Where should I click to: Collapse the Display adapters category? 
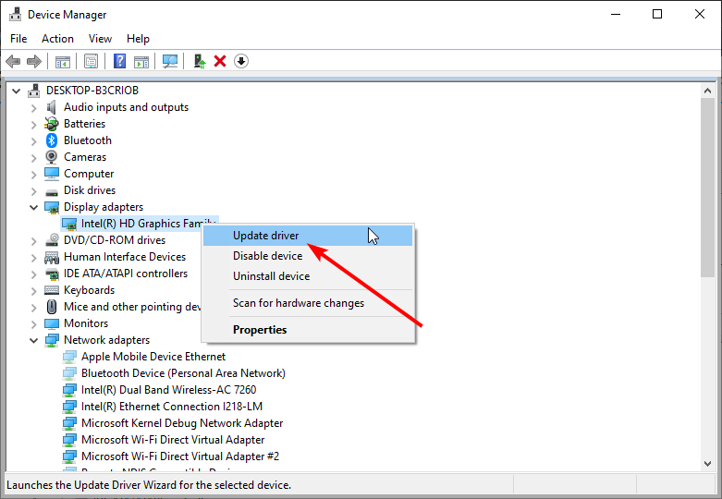point(33,207)
